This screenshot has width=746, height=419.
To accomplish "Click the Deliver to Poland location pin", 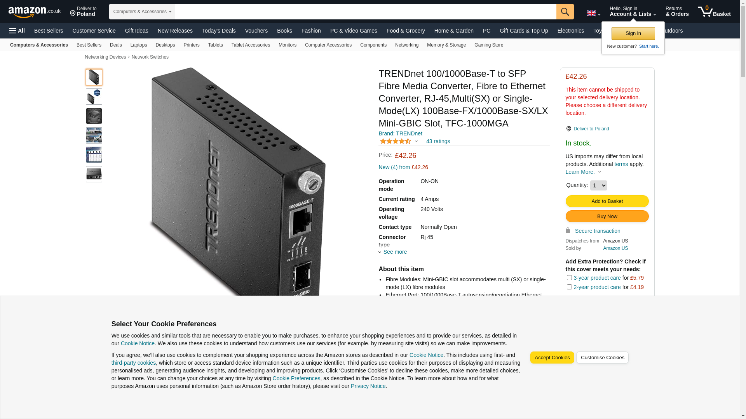I will click(568, 129).
